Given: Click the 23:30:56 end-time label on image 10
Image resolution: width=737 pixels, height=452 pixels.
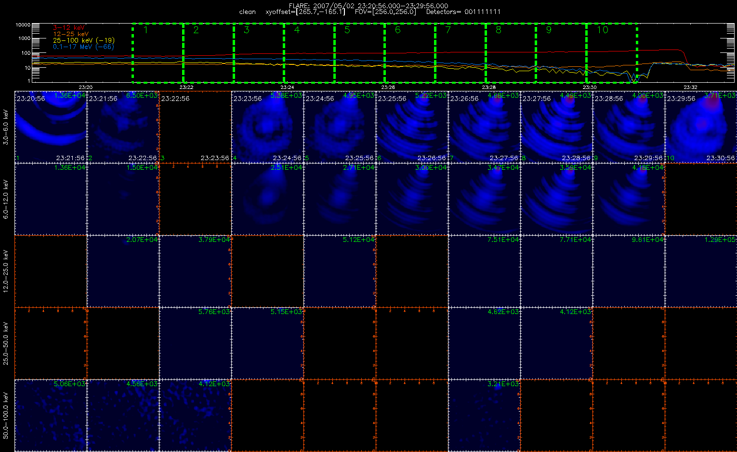Looking at the screenshot, I should coord(721,158).
